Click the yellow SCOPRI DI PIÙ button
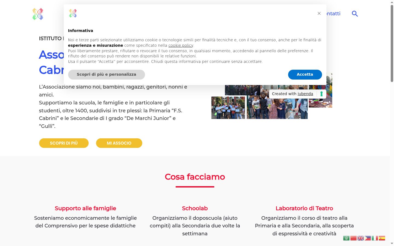This screenshot has height=246, width=394. (x=64, y=143)
